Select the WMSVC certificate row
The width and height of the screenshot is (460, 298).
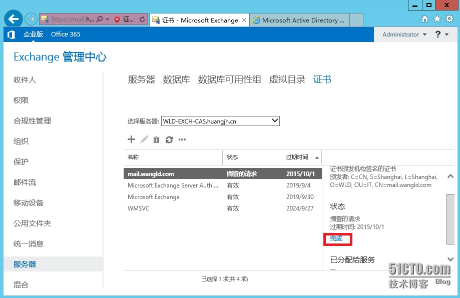click(223, 208)
